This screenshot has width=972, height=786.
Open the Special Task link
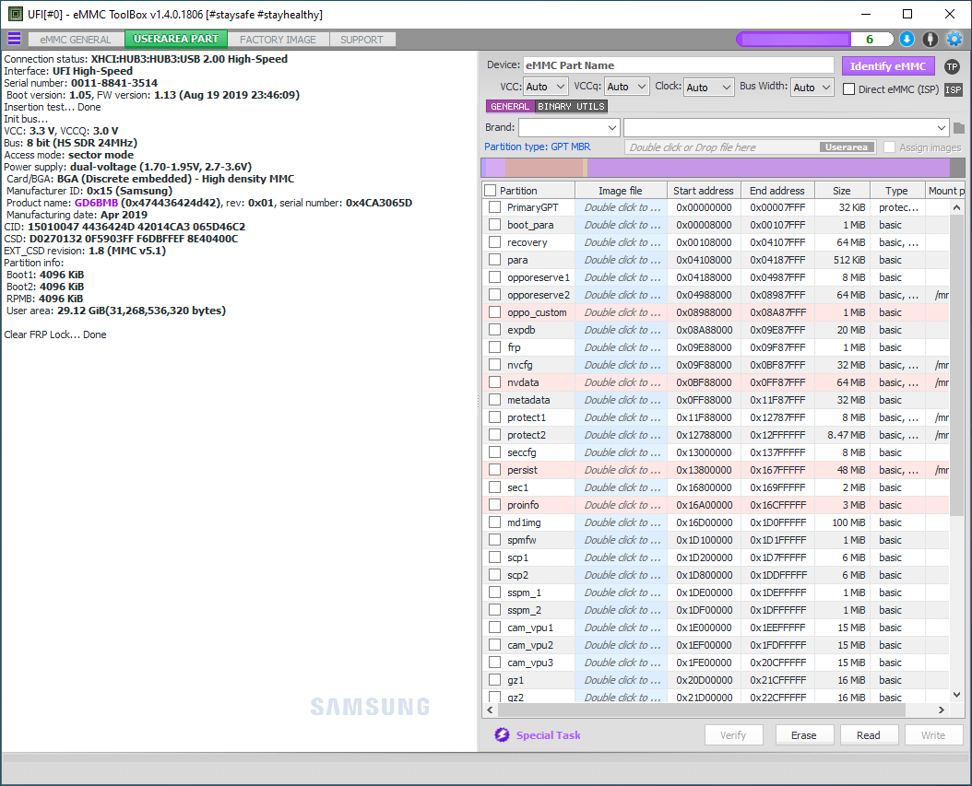[548, 735]
